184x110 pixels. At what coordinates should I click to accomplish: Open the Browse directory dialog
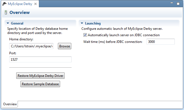65,46
